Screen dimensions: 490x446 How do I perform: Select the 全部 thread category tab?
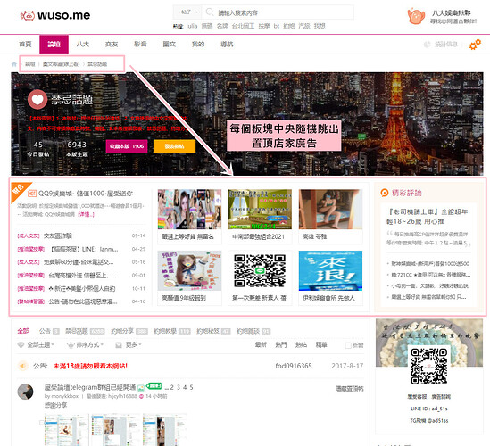click(x=23, y=331)
